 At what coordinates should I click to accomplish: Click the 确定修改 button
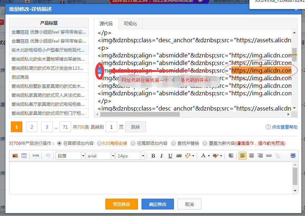click(158, 204)
